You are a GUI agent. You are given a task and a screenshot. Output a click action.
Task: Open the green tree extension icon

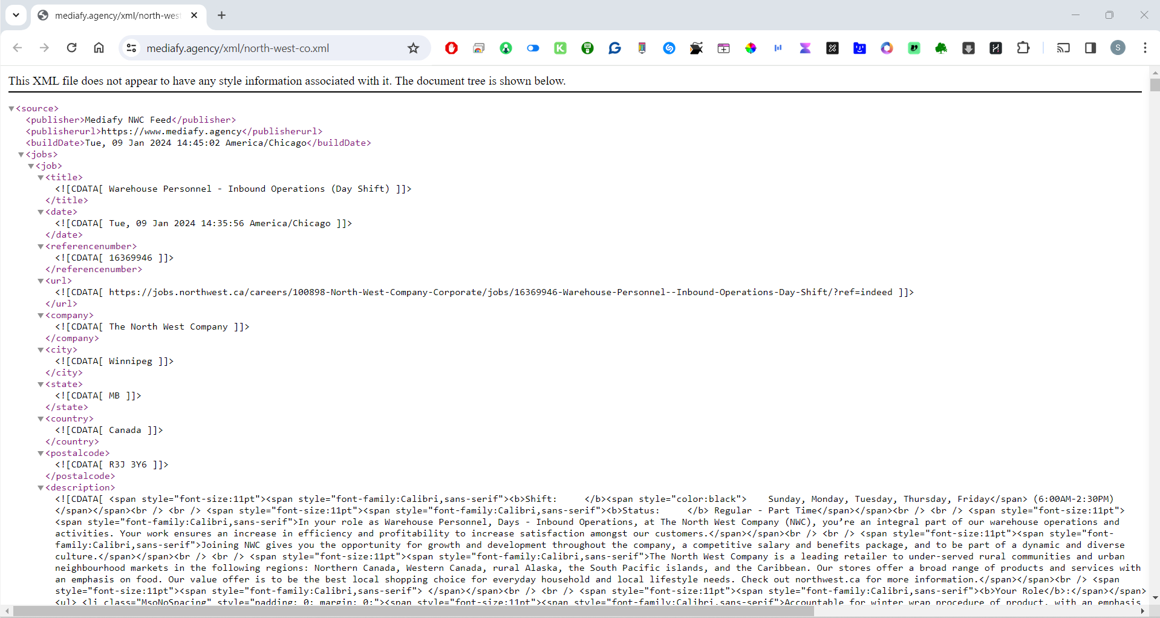941,48
